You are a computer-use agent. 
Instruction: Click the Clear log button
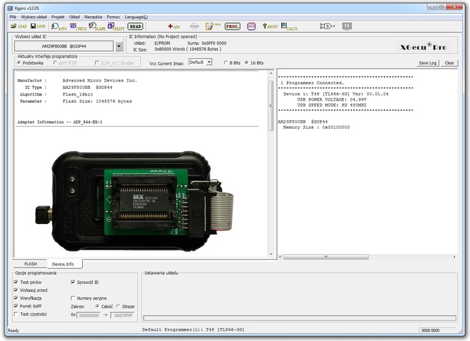click(x=449, y=63)
